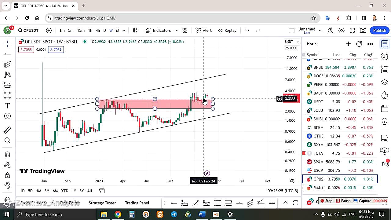Open the ideas lightbulb panel
Viewport: 391px width, 220px height.
coord(385,122)
